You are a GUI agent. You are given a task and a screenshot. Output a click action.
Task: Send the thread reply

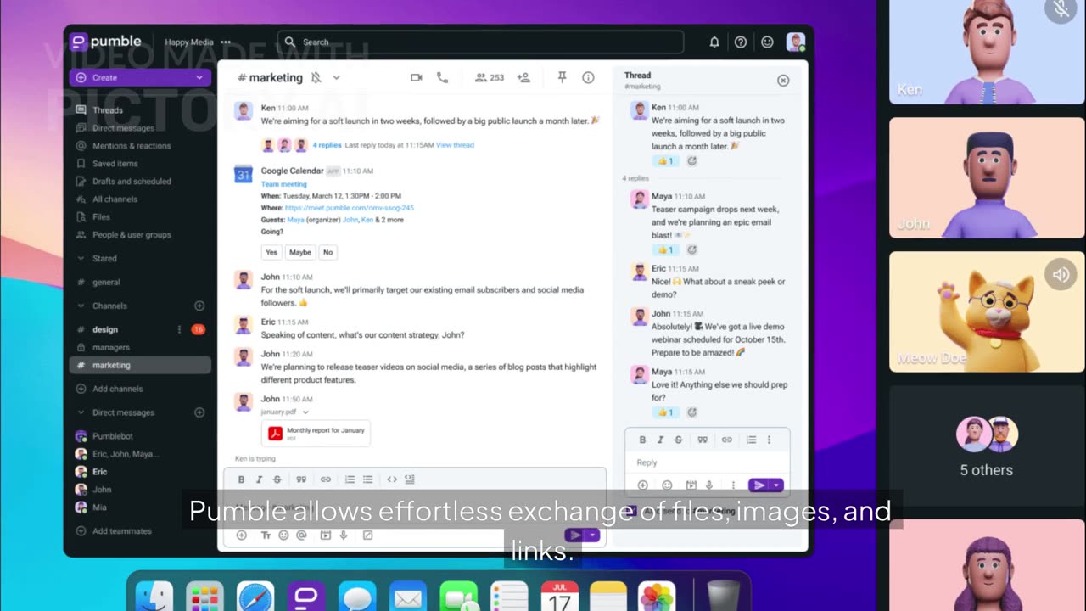coord(759,485)
